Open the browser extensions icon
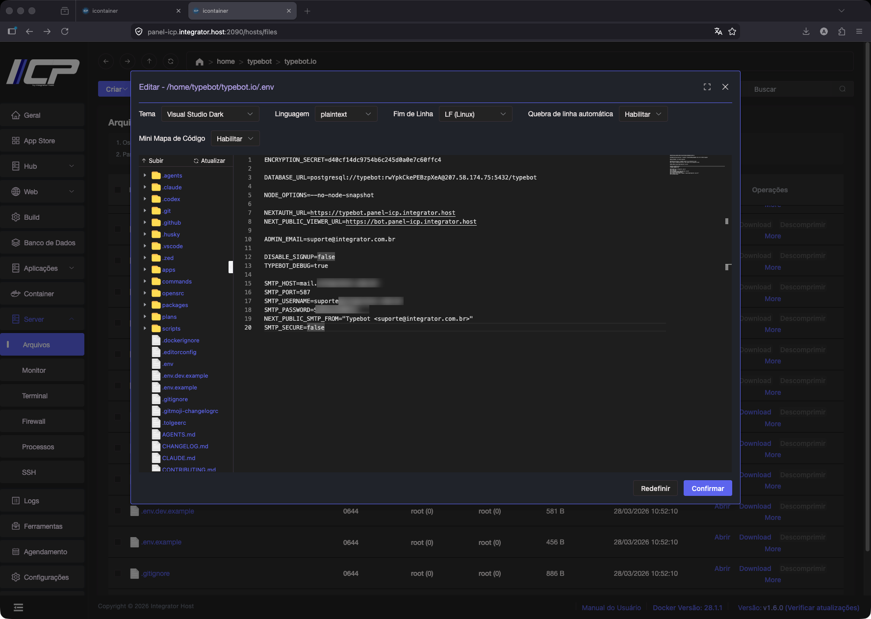This screenshot has width=871, height=619. [842, 31]
